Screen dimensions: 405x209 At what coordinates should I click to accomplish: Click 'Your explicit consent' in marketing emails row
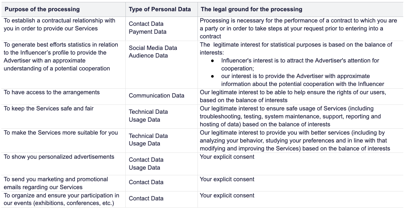[227, 179]
